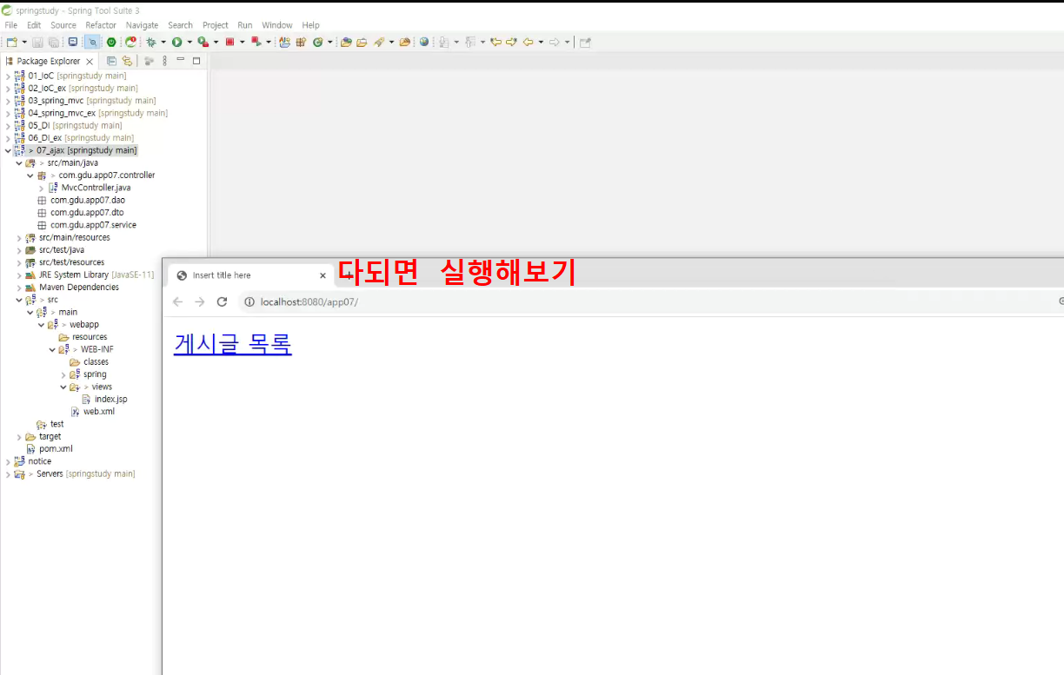Click the Save toolbar icon
This screenshot has height=675, width=1064.
[x=37, y=42]
